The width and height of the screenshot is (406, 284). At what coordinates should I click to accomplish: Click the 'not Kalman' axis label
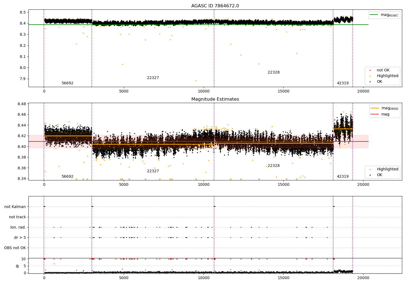tap(15, 207)
